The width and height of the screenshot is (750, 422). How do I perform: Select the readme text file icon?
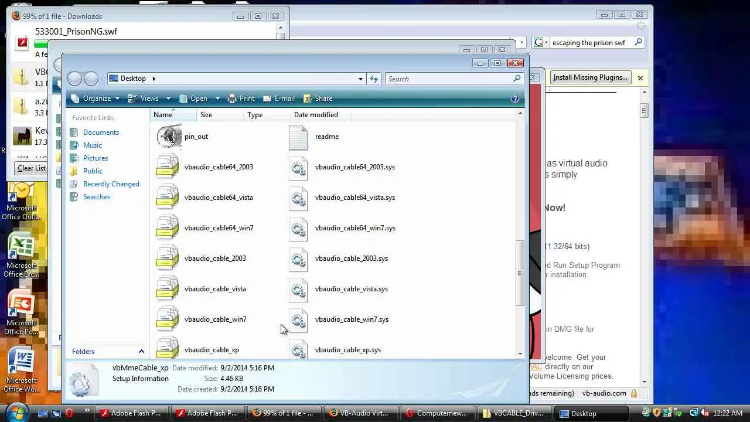pyautogui.click(x=298, y=137)
